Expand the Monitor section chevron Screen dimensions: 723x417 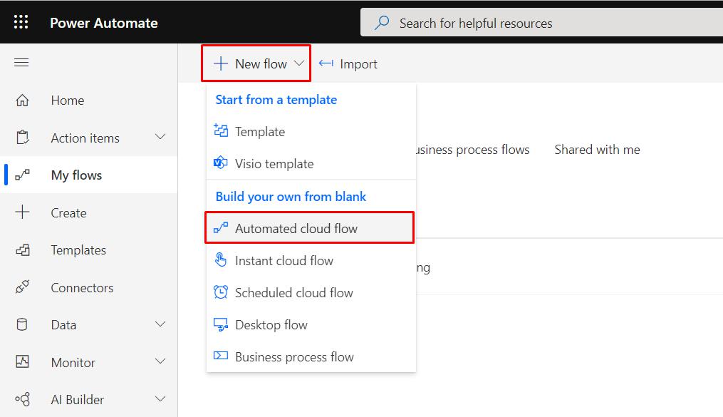[160, 361]
